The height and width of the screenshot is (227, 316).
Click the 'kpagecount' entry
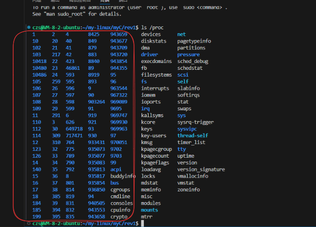click(155, 156)
